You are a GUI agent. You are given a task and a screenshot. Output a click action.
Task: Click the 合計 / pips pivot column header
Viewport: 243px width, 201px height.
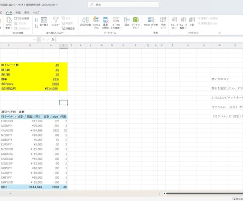pyautogui.click(x=51, y=117)
